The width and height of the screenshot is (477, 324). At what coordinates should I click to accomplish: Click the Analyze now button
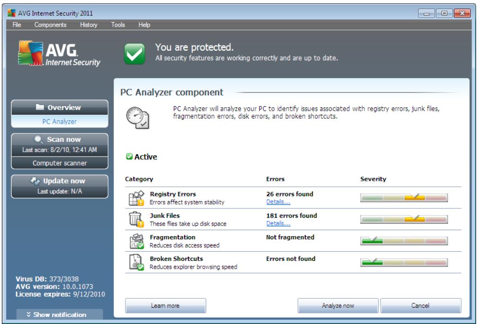point(338,306)
